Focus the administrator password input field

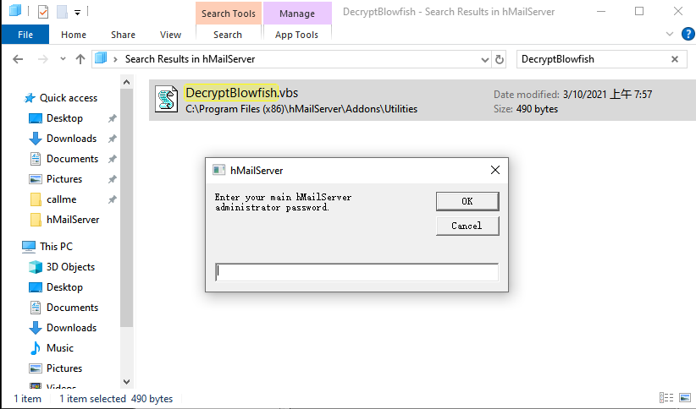pyautogui.click(x=356, y=272)
